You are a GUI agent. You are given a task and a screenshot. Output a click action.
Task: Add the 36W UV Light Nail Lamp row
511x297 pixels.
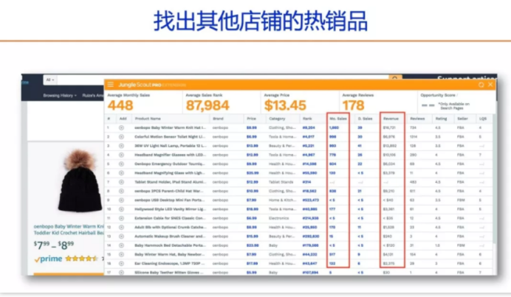click(121, 146)
